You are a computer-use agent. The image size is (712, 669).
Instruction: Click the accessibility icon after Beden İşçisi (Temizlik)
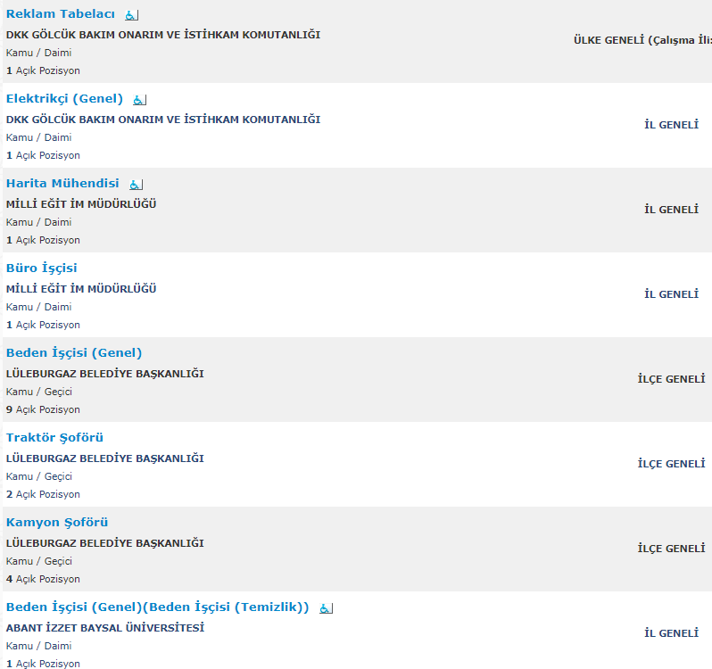tap(326, 608)
